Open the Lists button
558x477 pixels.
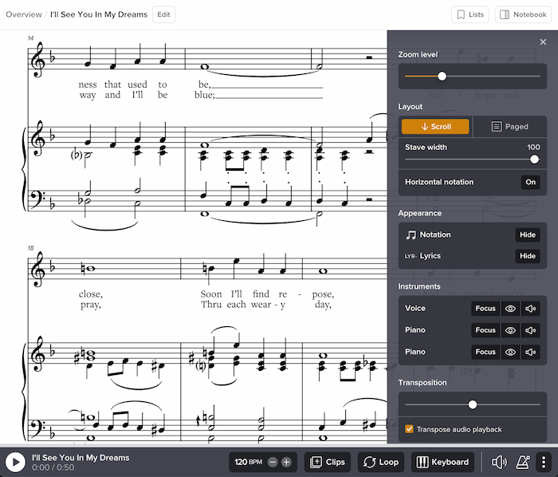(x=470, y=14)
